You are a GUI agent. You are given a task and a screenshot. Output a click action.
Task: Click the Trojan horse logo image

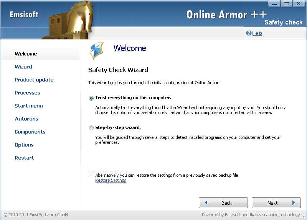[68, 20]
